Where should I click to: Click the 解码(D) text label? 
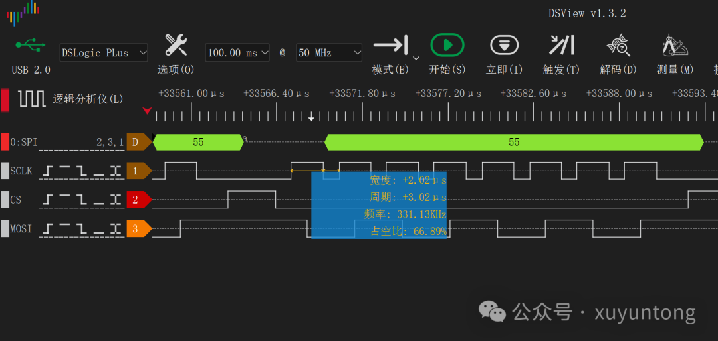point(618,70)
